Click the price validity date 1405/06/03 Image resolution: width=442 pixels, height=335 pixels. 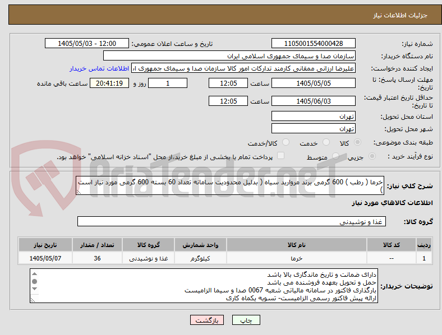313,101
